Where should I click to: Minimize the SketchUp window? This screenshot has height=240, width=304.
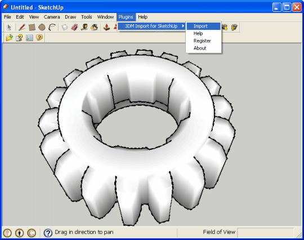point(276,7)
